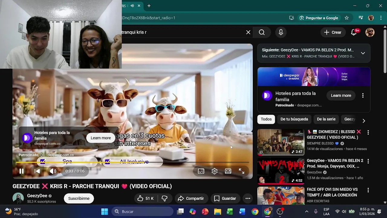The image size is (387, 218).
Task: Dislike the video
Action: tap(165, 198)
